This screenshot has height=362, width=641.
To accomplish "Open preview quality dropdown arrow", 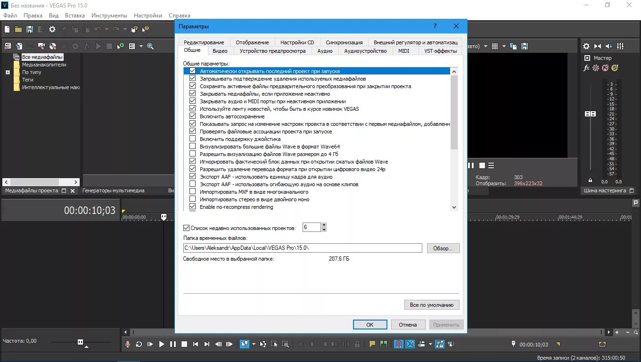I will 485,46.
